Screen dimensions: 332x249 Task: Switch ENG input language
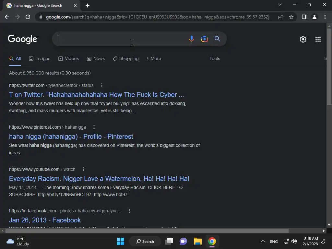coord(274,242)
